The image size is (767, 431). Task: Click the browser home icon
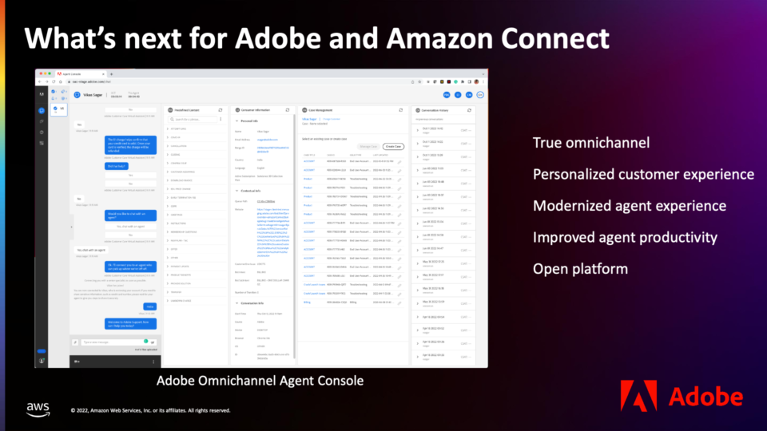click(x=61, y=81)
